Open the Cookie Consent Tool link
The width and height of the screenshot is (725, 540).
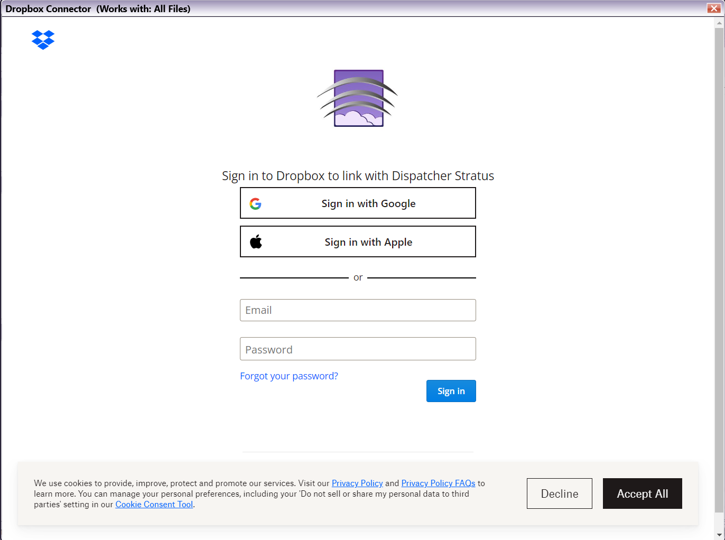point(154,504)
